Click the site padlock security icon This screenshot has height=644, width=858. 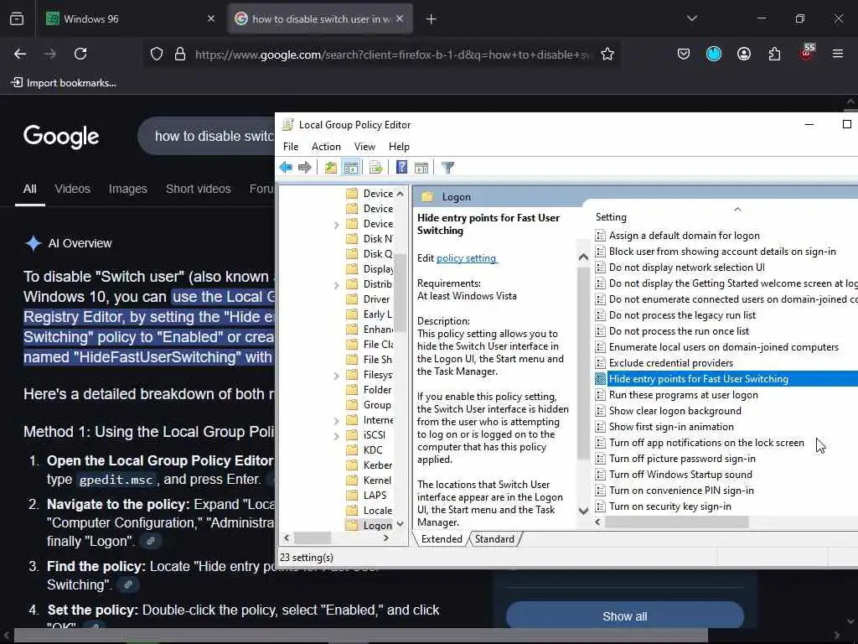pyautogui.click(x=180, y=54)
